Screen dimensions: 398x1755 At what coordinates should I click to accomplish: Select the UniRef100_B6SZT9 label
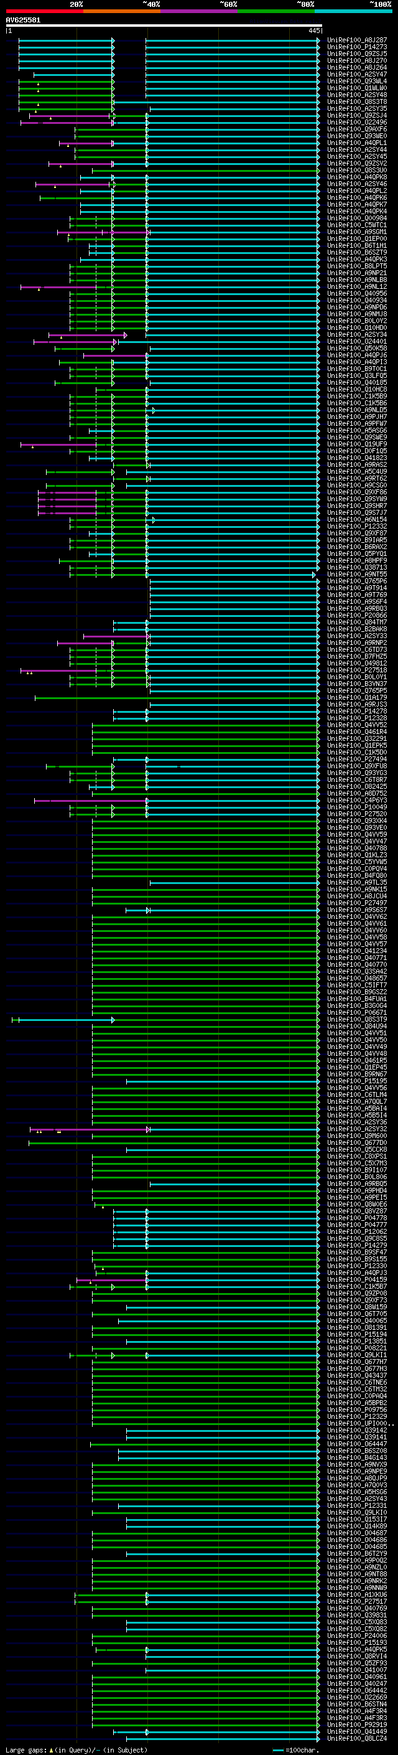pos(357,252)
